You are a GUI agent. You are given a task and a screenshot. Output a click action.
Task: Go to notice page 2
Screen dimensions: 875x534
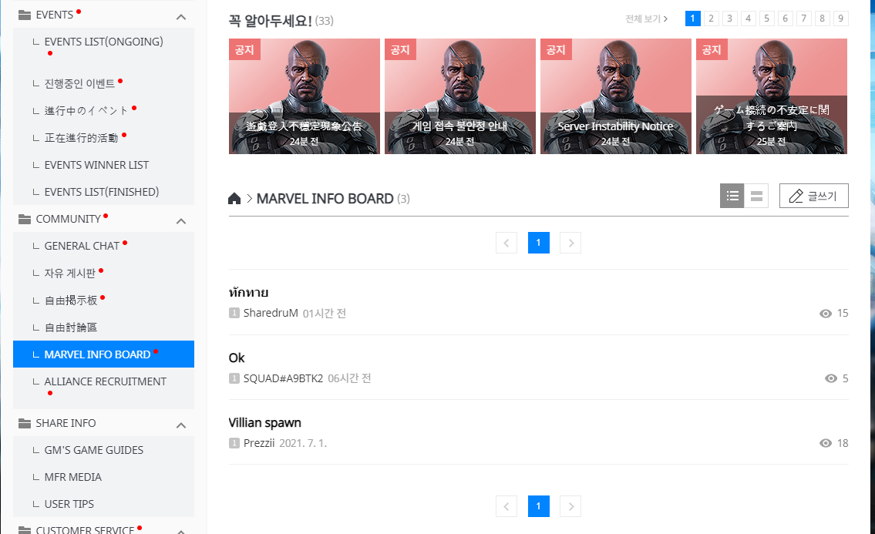(711, 18)
